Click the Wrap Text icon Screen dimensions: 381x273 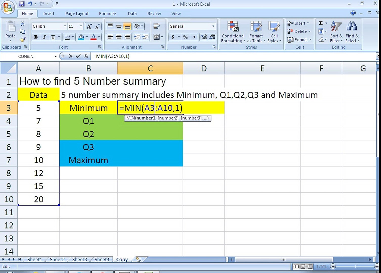(156, 26)
